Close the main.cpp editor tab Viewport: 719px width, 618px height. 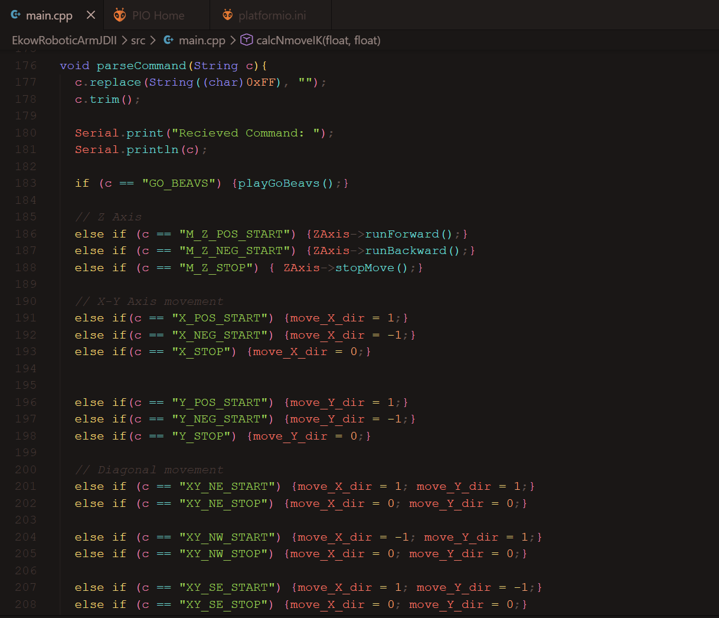click(x=91, y=15)
